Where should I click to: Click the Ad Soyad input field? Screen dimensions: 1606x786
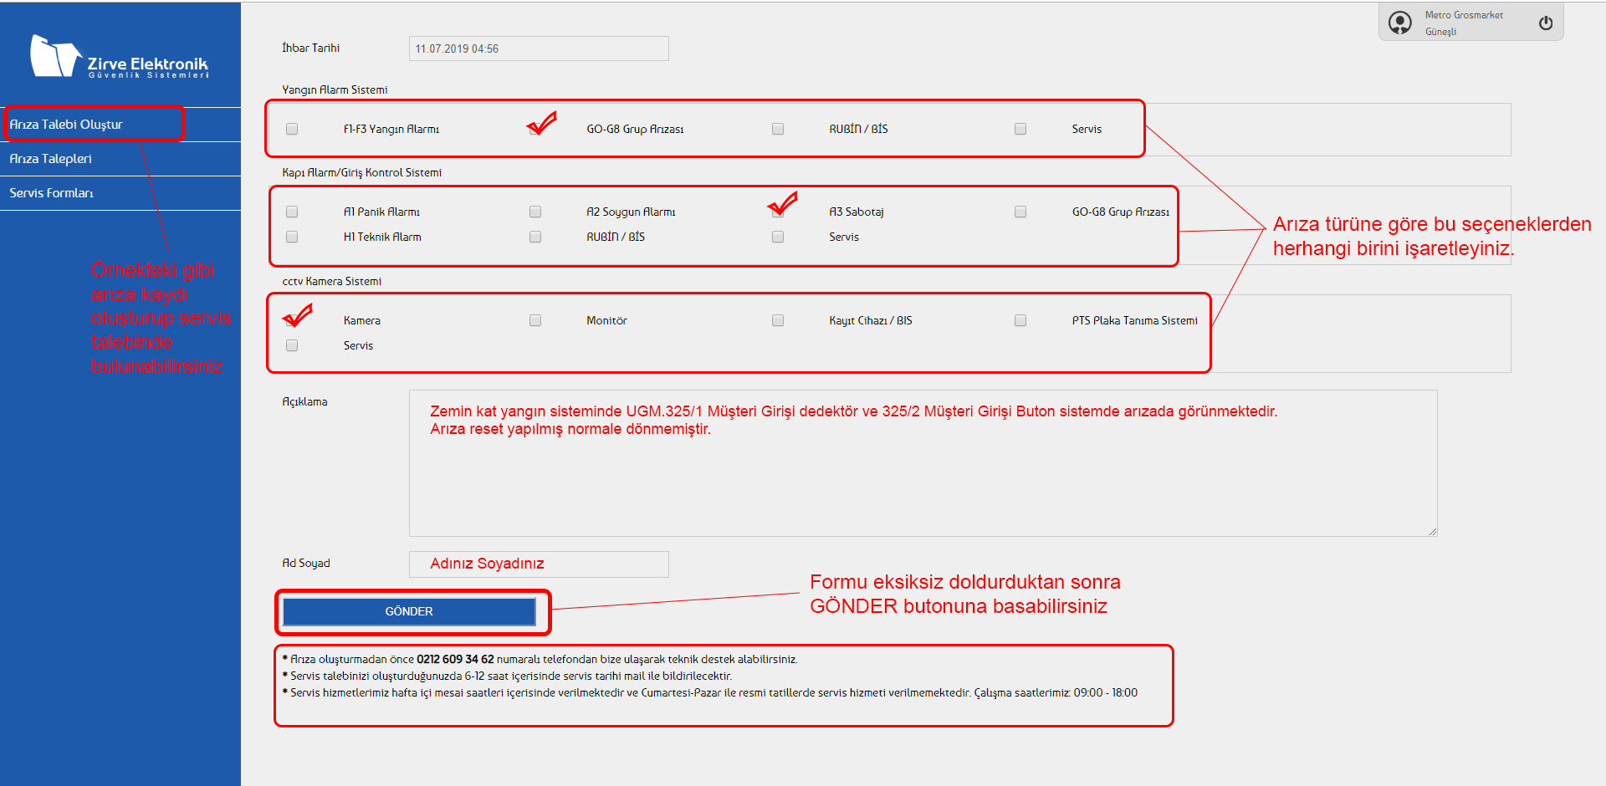coord(539,564)
